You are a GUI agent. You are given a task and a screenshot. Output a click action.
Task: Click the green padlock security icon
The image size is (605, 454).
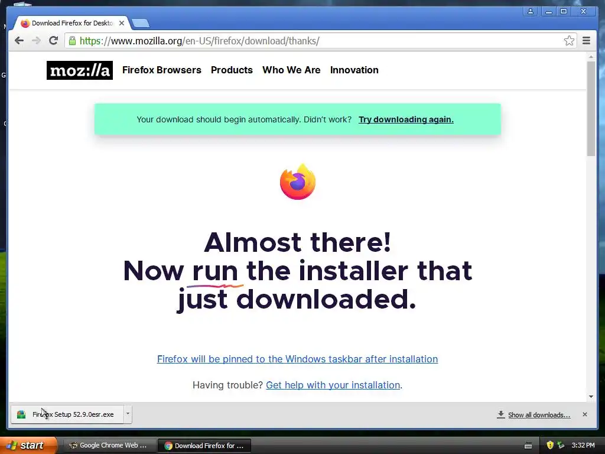click(x=72, y=41)
